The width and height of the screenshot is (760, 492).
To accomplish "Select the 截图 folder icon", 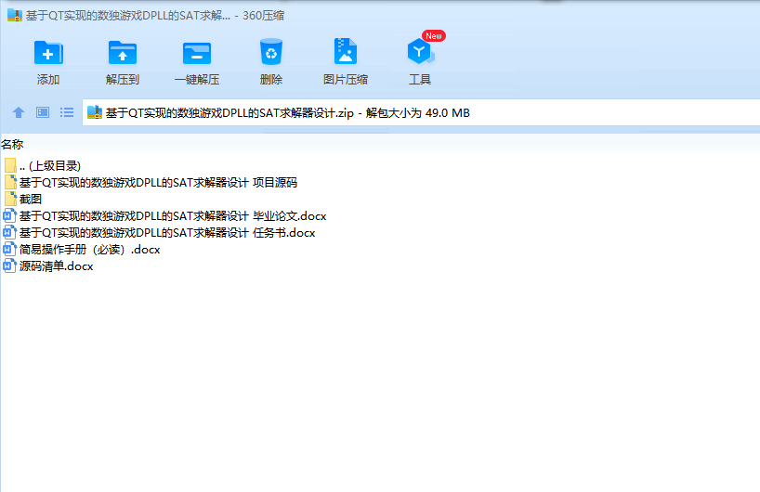I will (10, 199).
